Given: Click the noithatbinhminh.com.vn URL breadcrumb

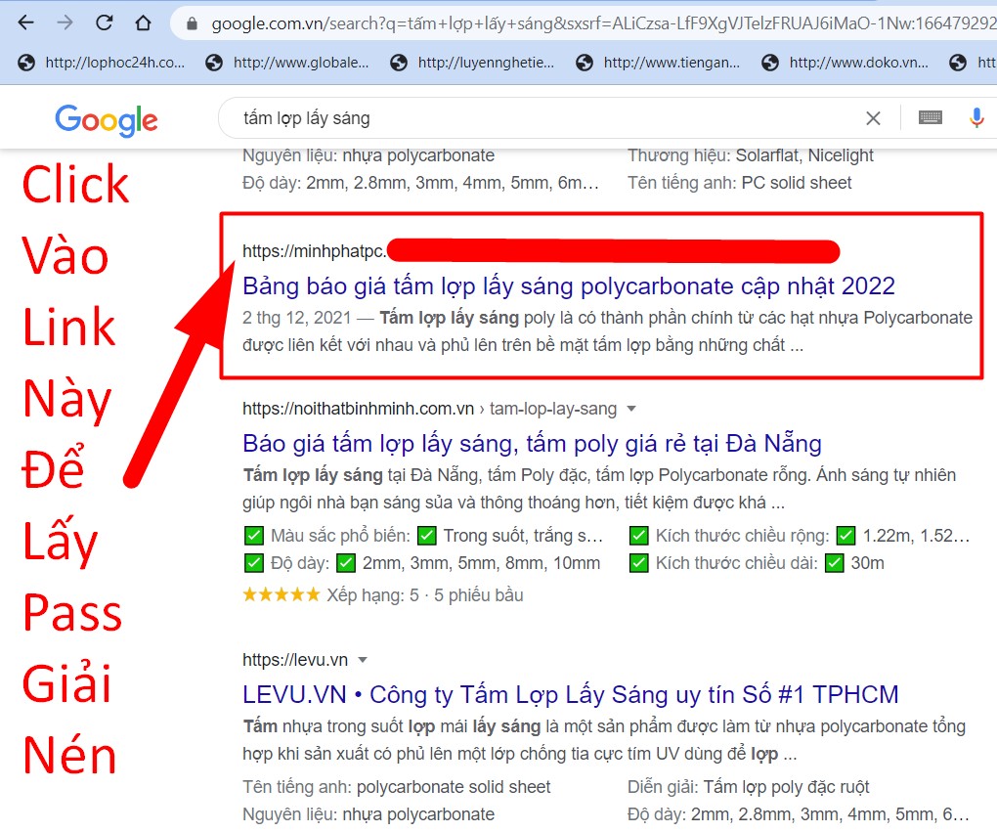Looking at the screenshot, I should (430, 409).
